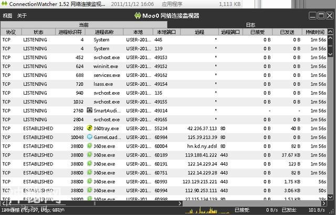This screenshot has height=215, width=336.
Task: Select the lsass.exe process name
Action: (x=103, y=84)
